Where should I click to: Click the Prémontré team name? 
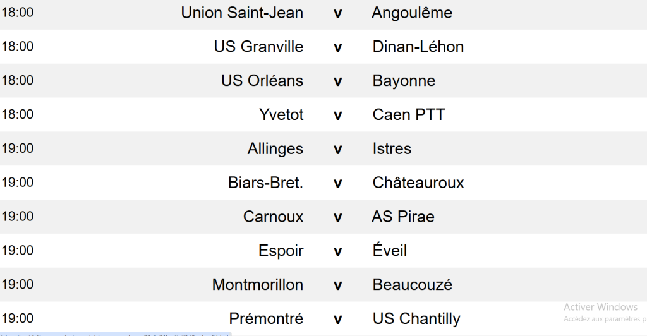(266, 319)
